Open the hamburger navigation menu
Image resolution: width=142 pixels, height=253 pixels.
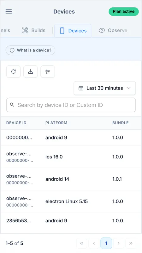[x=9, y=11]
